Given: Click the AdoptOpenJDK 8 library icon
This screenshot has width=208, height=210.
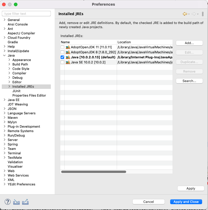Looking at the screenshot, I should point(68,52).
